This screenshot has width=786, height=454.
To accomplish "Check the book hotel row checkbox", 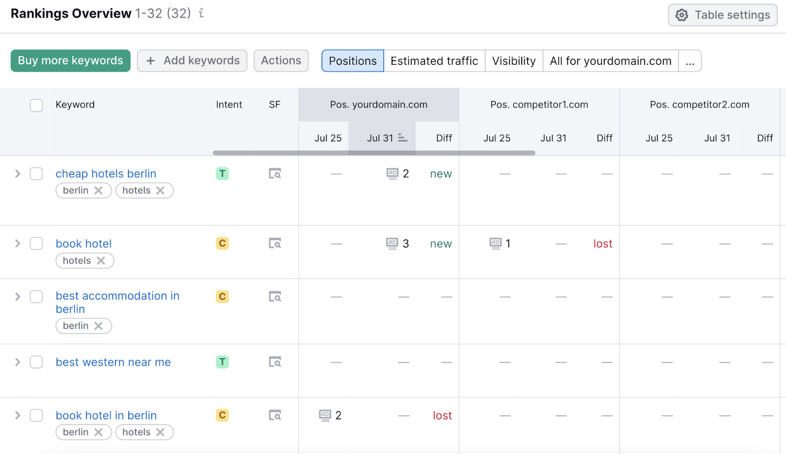I will click(x=36, y=243).
